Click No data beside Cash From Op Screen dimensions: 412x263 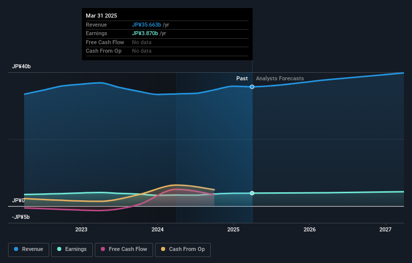click(x=142, y=51)
